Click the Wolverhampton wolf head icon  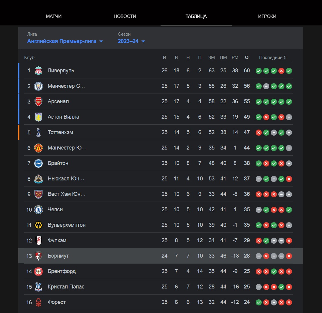click(38, 225)
